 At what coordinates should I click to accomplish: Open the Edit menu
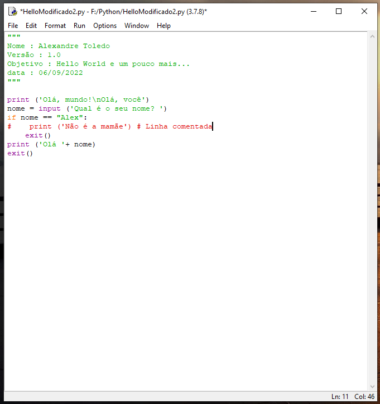(31, 26)
